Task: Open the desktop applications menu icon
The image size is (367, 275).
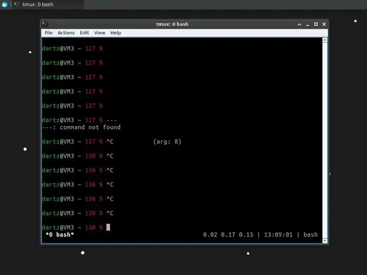Action: coord(5,4)
